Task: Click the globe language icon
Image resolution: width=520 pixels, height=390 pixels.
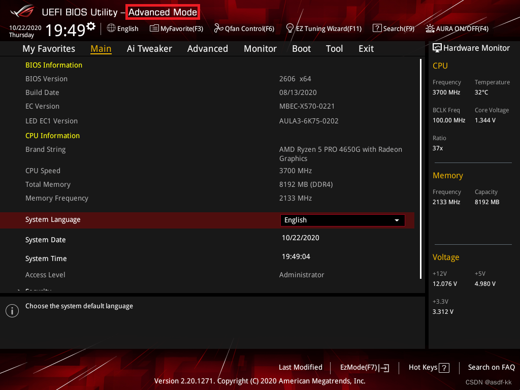Action: (x=111, y=28)
